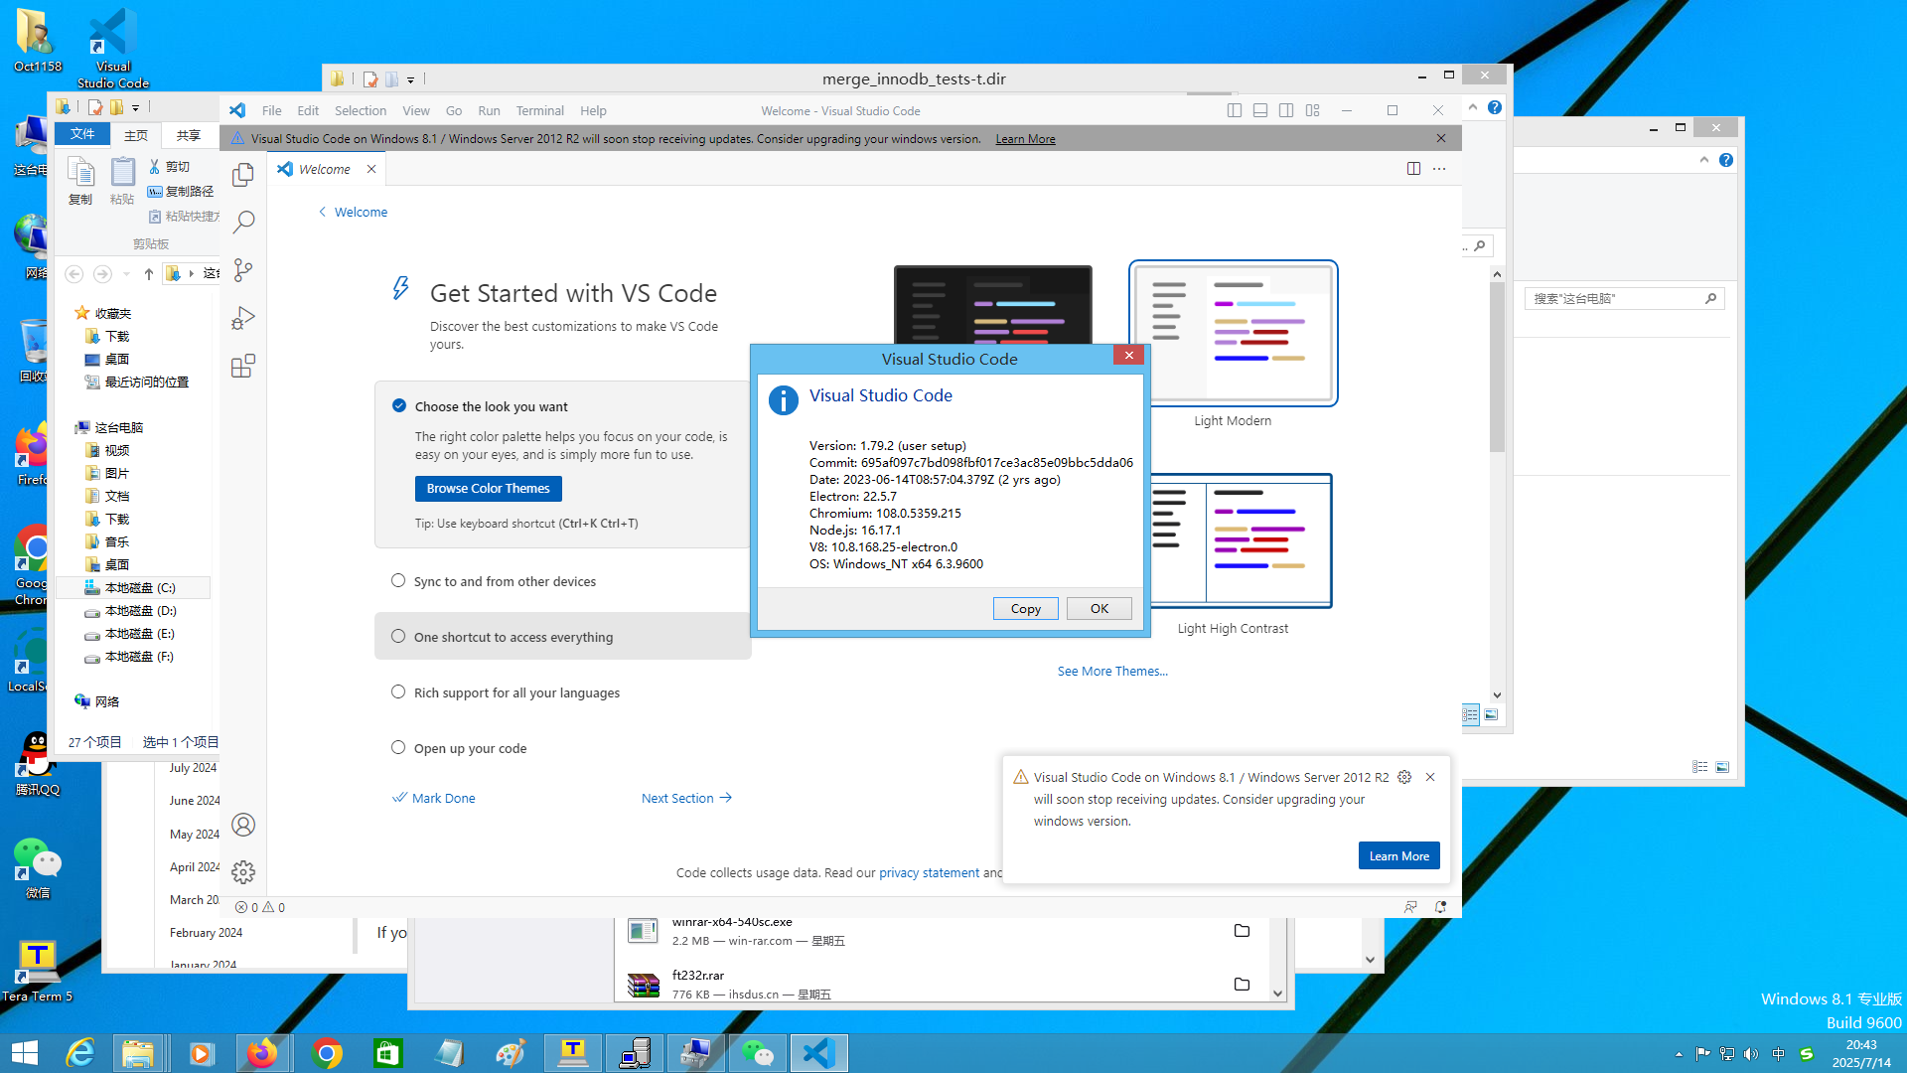Open quick access toolbar dropdown in merge_innodb window
This screenshot has height=1073, width=1907.
click(x=410, y=79)
